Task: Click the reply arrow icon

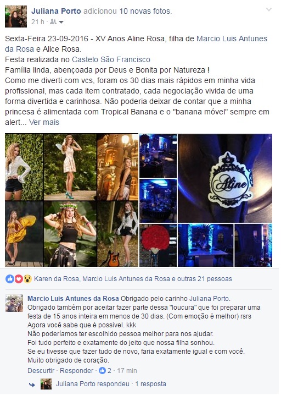Action: click(x=32, y=385)
